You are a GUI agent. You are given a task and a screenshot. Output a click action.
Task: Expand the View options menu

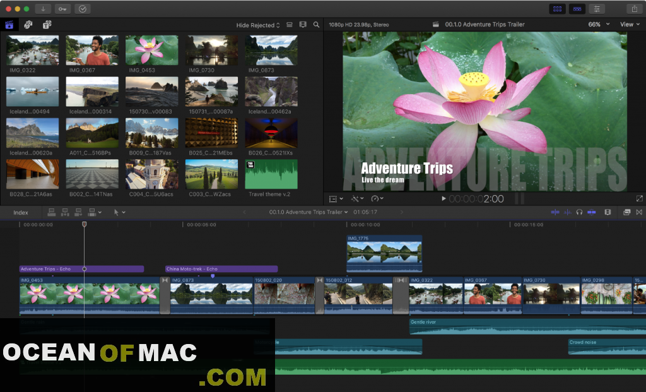click(x=629, y=25)
